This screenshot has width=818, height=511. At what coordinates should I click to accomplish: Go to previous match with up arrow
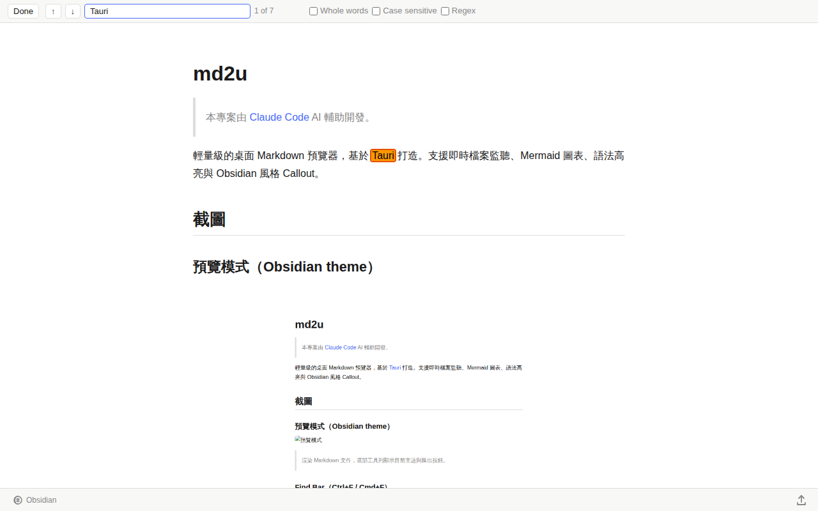53,11
